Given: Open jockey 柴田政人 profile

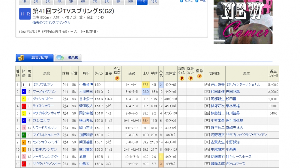Looking at the screenshot, I should click(86, 106).
